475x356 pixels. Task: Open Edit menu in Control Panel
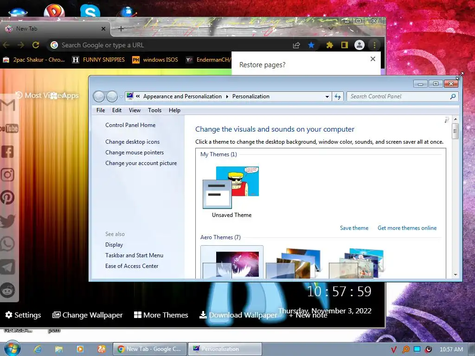tap(116, 110)
